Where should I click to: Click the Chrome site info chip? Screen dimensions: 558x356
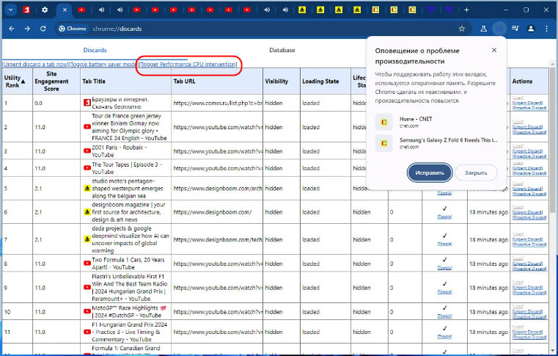pos(73,29)
